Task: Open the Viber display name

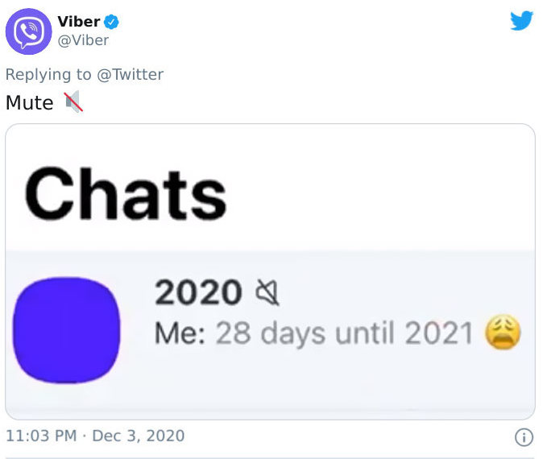Action: (79, 22)
